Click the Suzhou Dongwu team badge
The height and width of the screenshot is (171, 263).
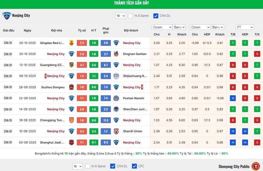click(x=71, y=87)
